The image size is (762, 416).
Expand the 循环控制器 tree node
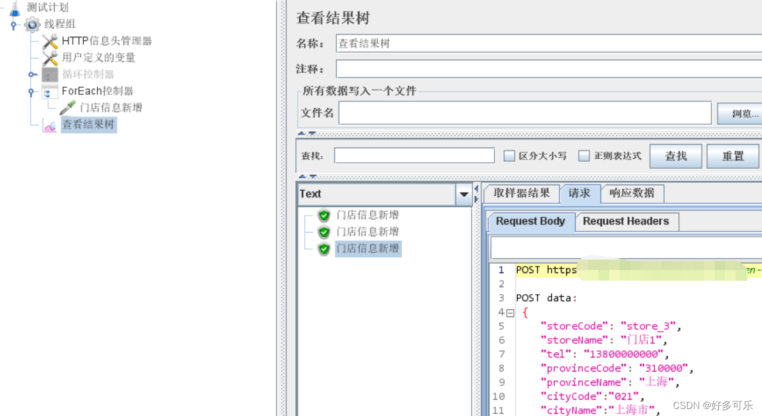[32, 74]
